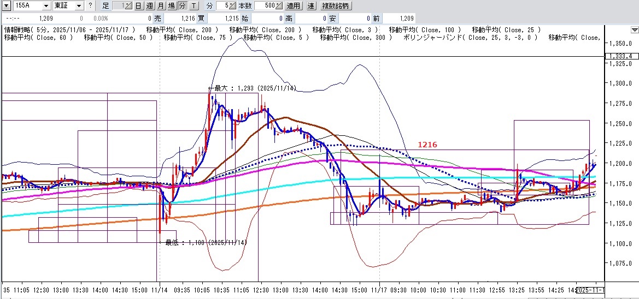Select the ボリンジャーバンド legend entry
Image resolution: width=639 pixels, height=299 pixels.
click(x=470, y=38)
